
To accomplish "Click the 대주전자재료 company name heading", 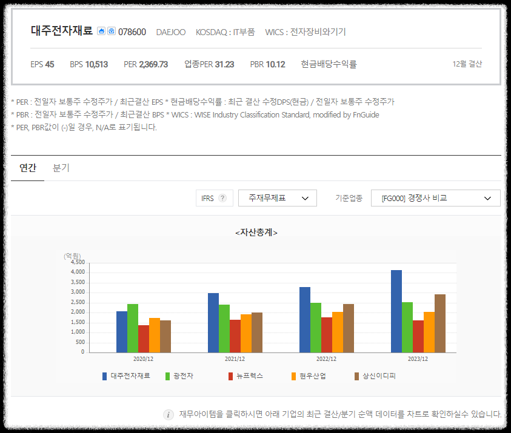I will [62, 31].
